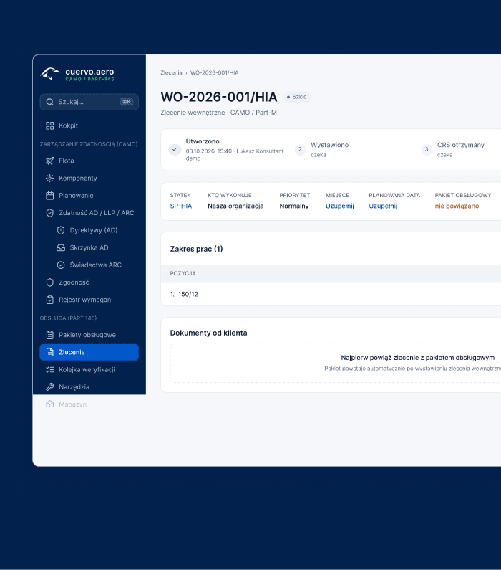
Task: Click the Normalny priority value
Action: [294, 206]
